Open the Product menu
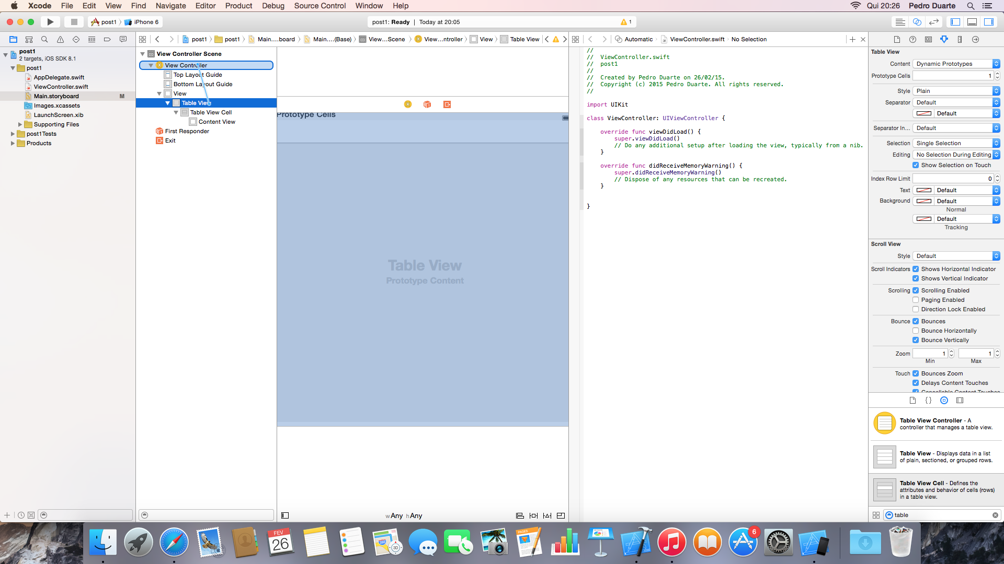 [x=238, y=6]
